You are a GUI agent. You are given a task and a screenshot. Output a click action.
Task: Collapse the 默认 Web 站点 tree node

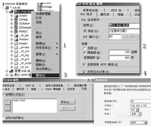[x=7, y=12]
